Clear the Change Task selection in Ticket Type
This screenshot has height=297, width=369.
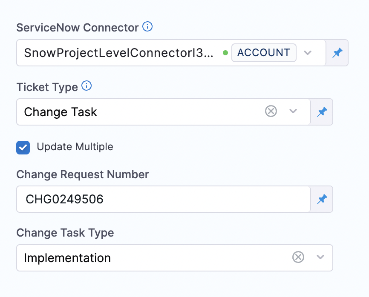pos(271,111)
